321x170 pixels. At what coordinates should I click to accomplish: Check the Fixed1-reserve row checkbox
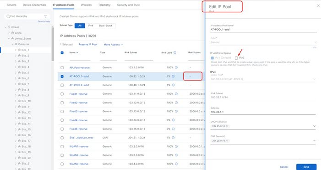[62, 94]
